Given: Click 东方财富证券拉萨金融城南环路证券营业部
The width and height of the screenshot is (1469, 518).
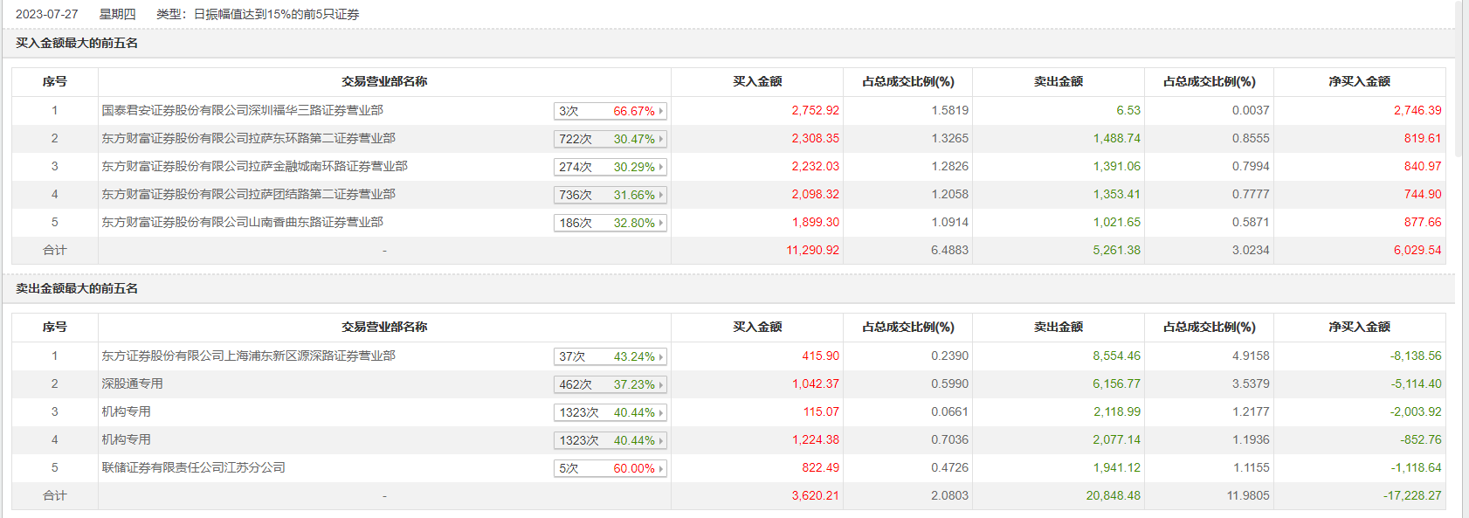Looking at the screenshot, I should coord(254,166).
